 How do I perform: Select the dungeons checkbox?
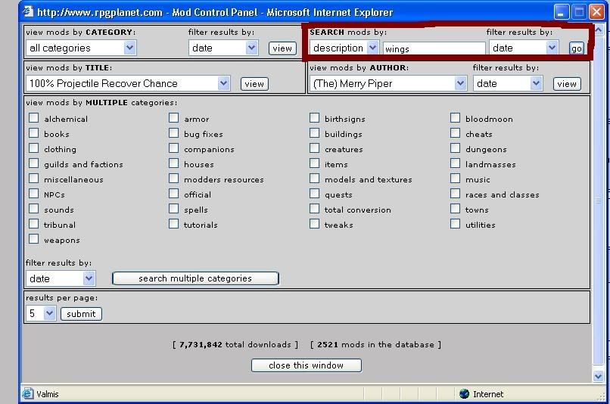pos(455,148)
